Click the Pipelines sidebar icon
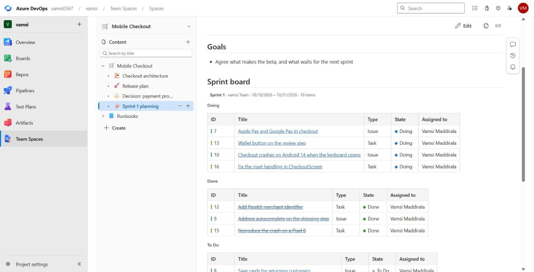This screenshot has height=272, width=534. [8, 91]
